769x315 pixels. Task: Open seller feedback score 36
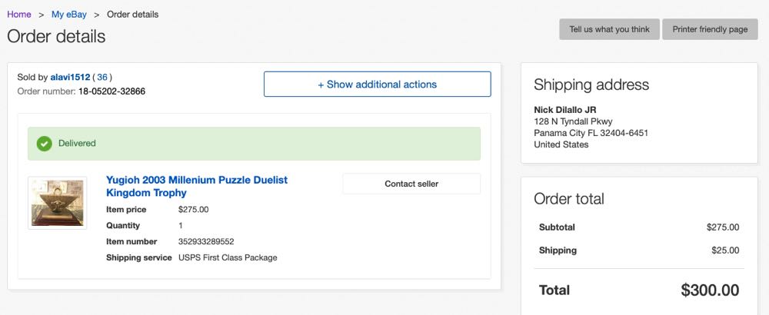tap(102, 77)
